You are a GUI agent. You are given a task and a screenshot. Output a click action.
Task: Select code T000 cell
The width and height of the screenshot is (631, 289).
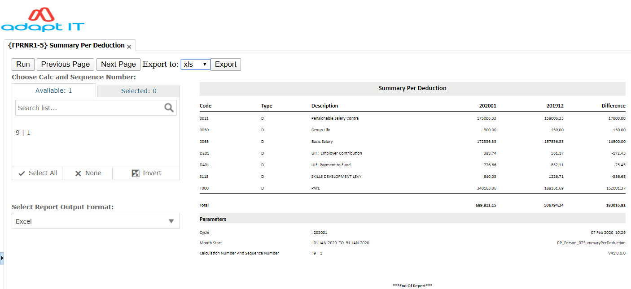pos(204,188)
